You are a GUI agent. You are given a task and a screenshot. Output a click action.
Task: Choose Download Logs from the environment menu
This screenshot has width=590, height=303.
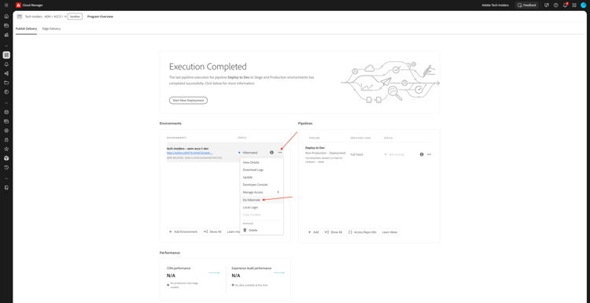tap(261, 170)
